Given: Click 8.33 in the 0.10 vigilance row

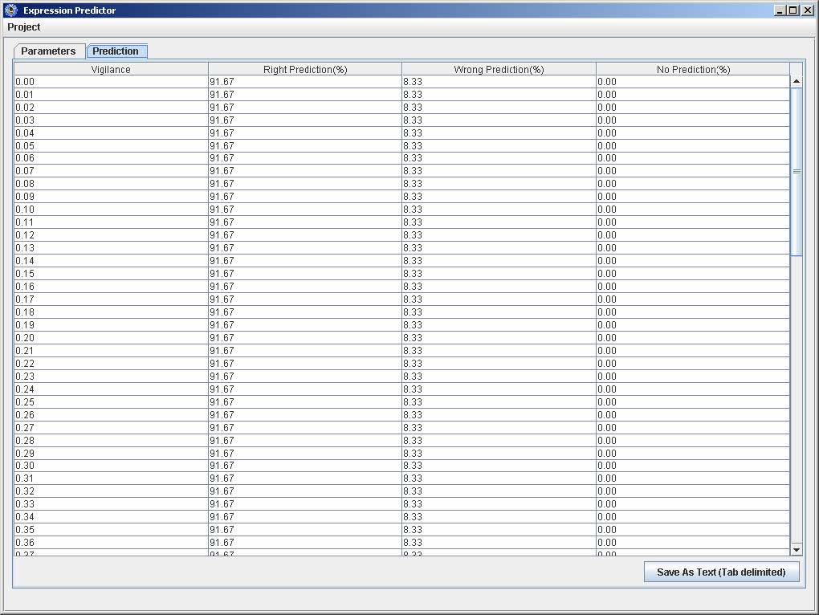Looking at the screenshot, I should point(499,210).
